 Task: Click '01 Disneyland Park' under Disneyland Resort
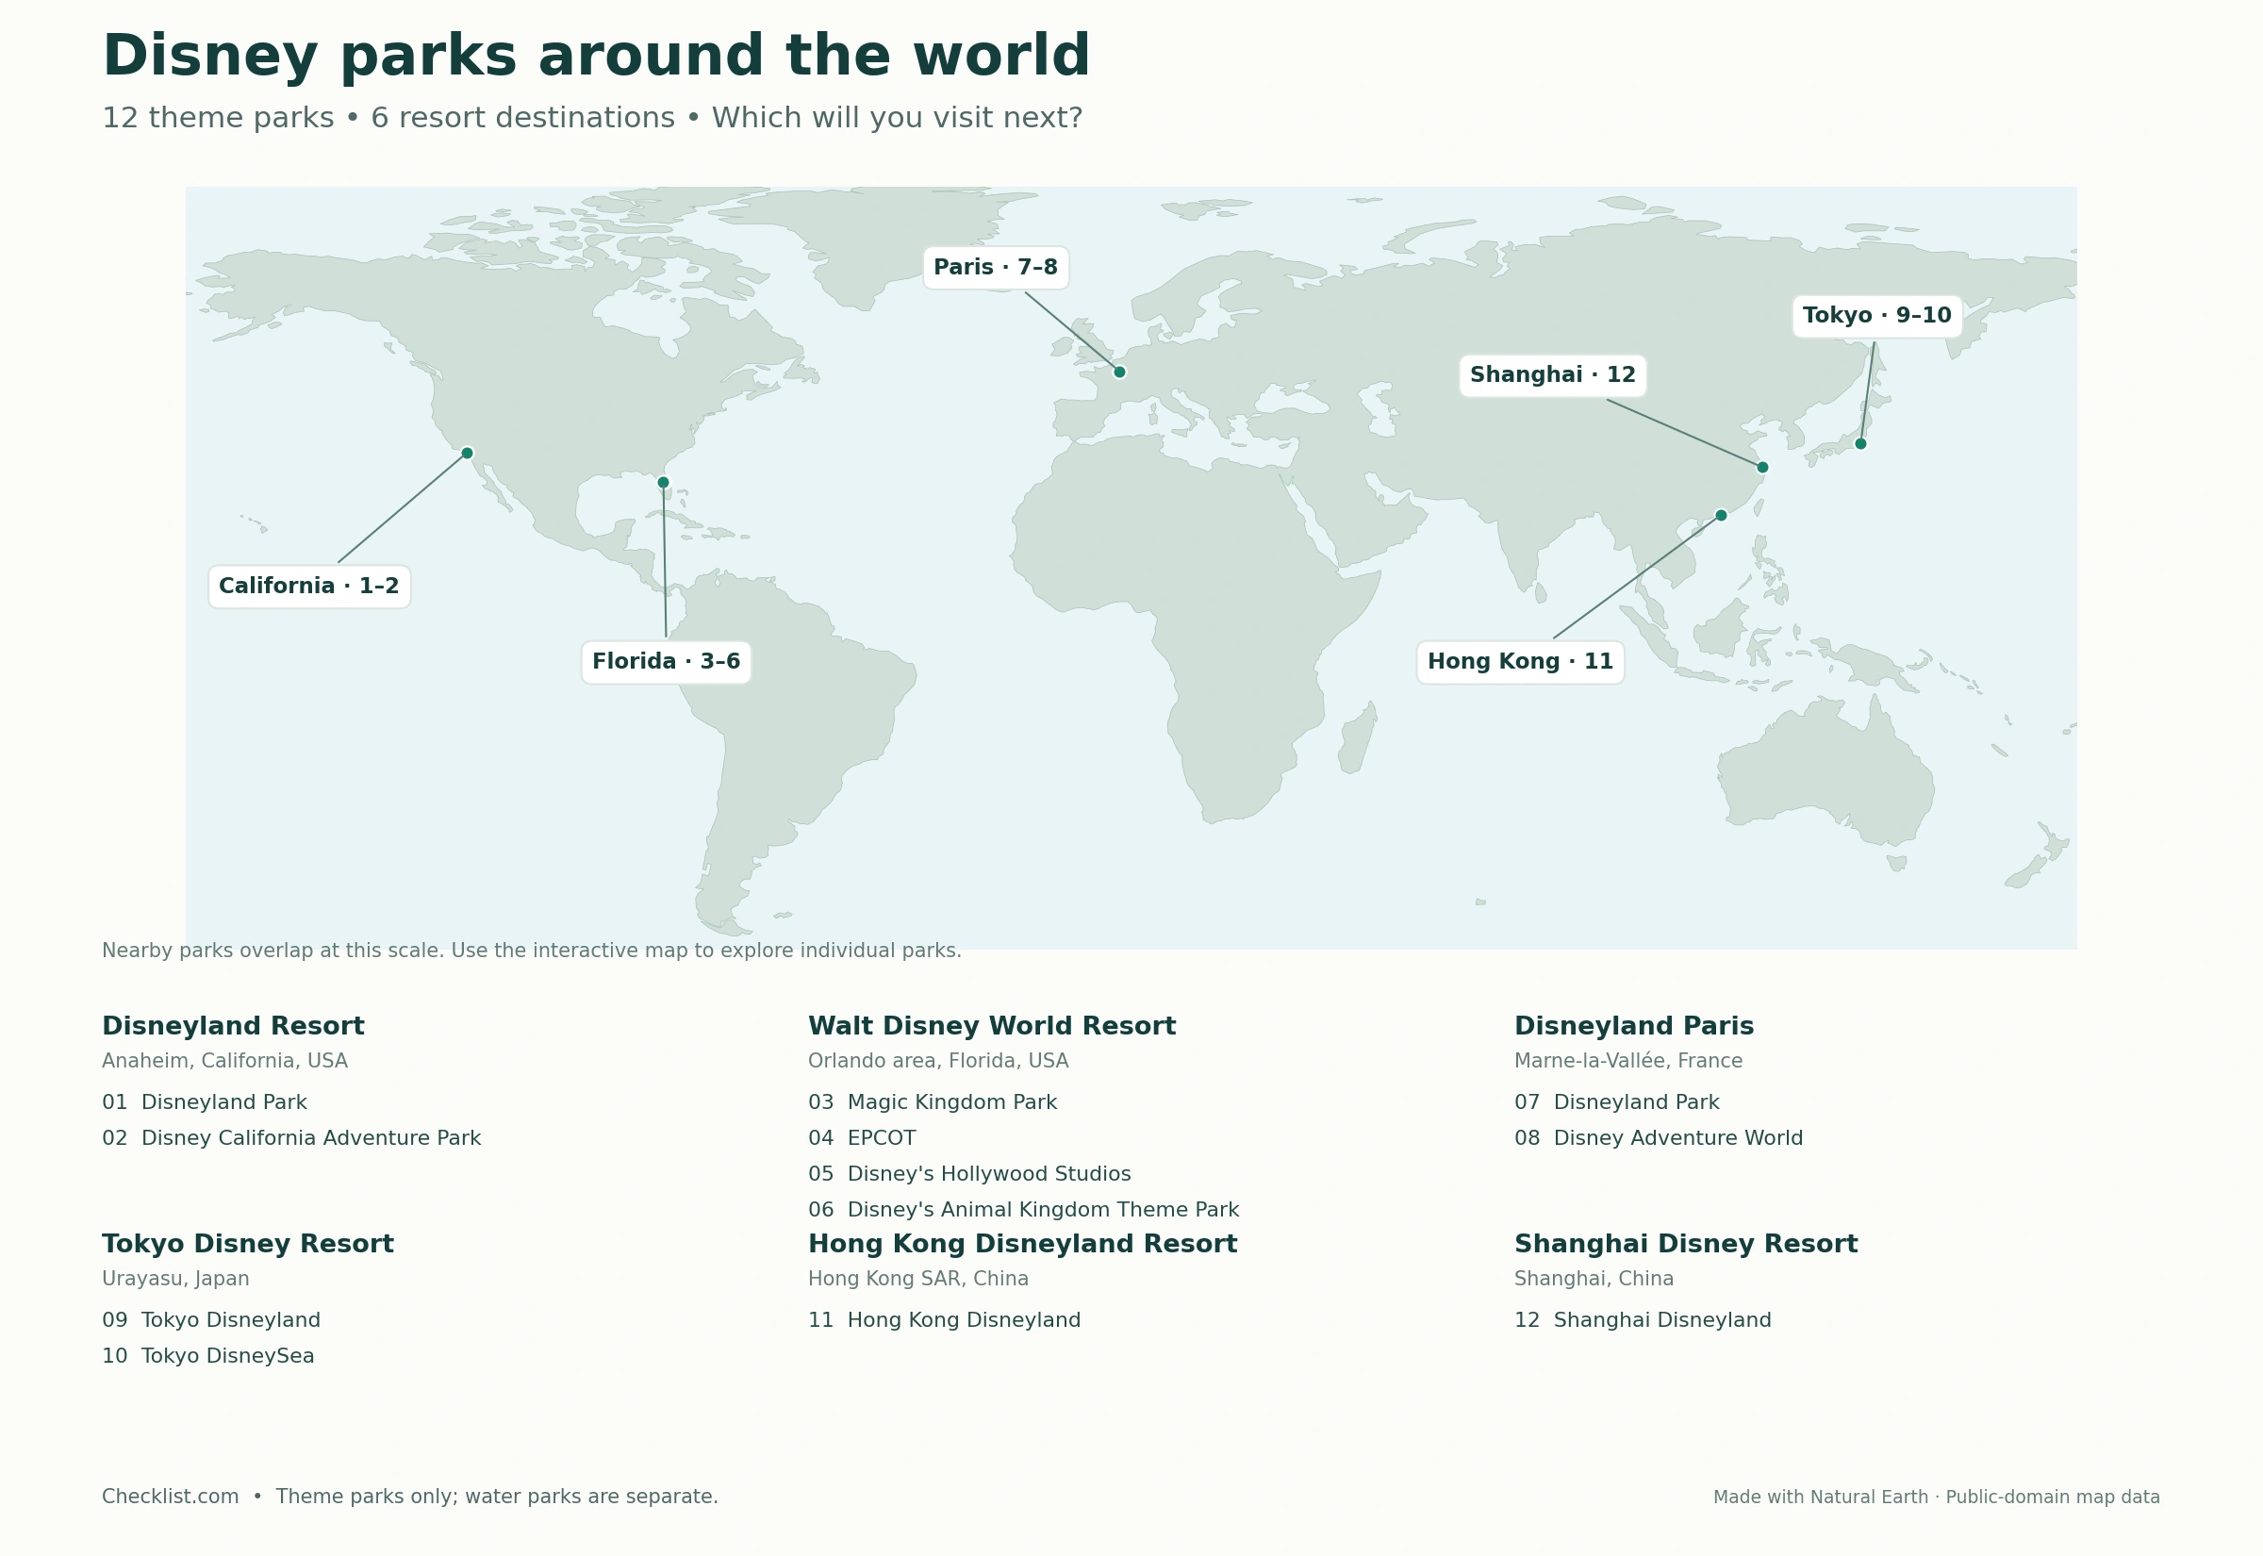pos(205,1102)
